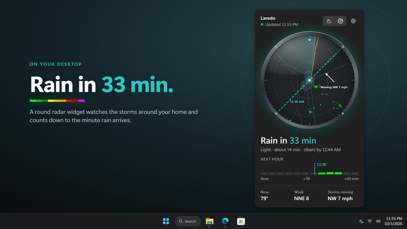Switch widget to radar view
The height and width of the screenshot is (229, 407).
click(340, 21)
